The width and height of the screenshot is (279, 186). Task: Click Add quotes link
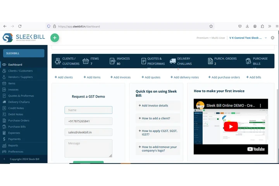(x=151, y=77)
